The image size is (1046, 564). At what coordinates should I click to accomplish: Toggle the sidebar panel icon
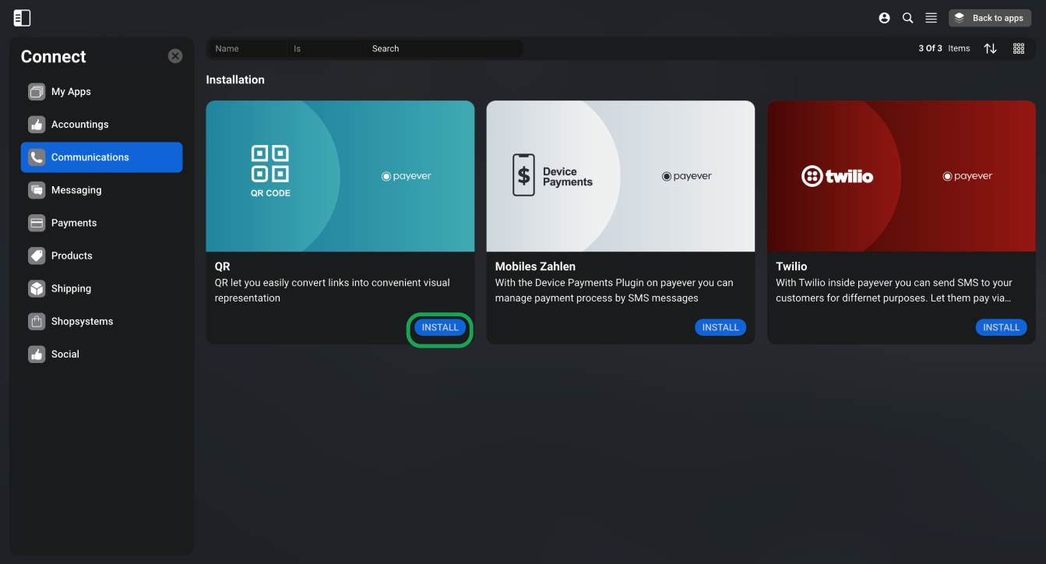coord(22,18)
